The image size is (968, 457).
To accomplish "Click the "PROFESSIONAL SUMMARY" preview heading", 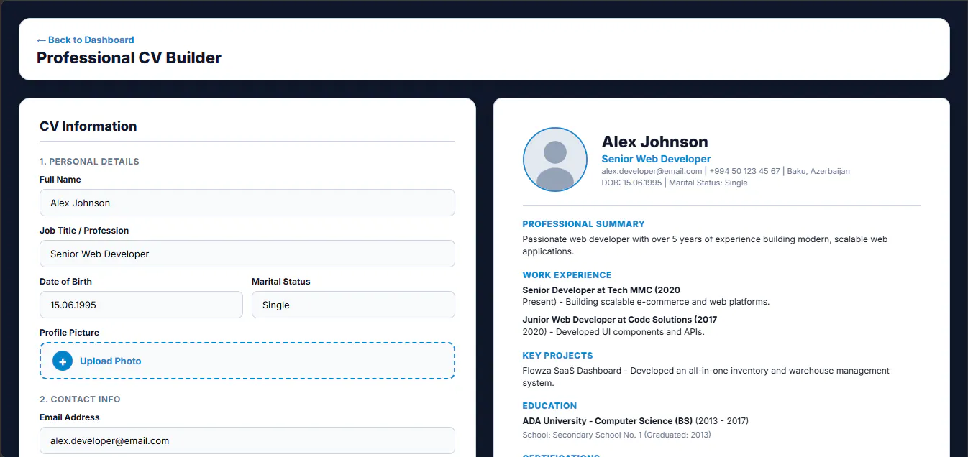I will [583, 224].
